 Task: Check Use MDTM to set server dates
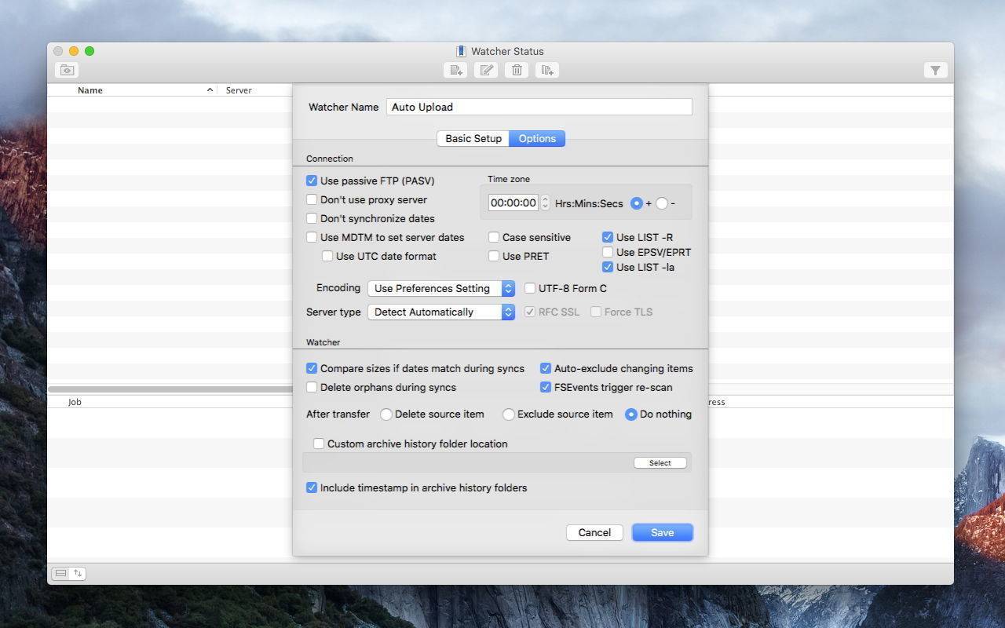pos(312,237)
